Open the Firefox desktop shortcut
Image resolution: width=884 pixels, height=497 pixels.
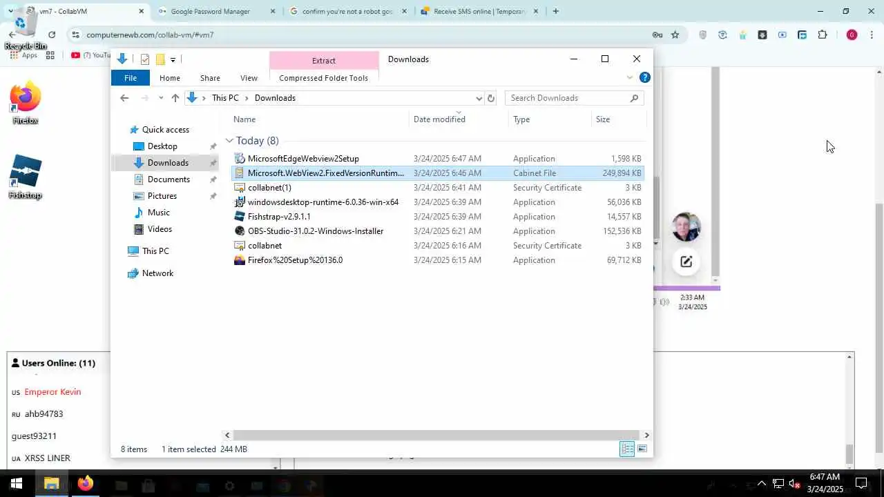tap(26, 104)
